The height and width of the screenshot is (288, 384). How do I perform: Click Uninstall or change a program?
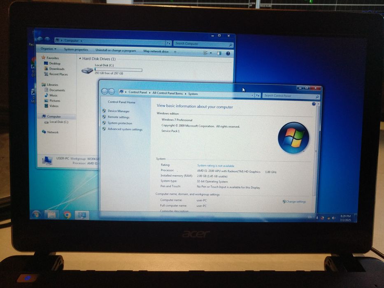[116, 50]
